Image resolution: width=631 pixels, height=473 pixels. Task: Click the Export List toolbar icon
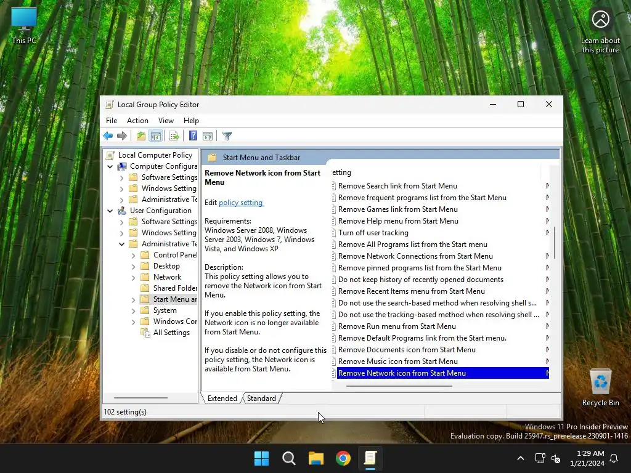174,136
